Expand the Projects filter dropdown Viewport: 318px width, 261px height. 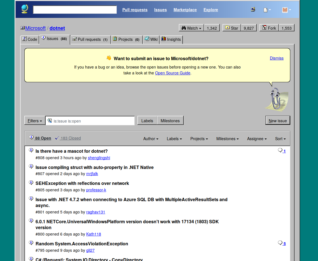coord(199,138)
